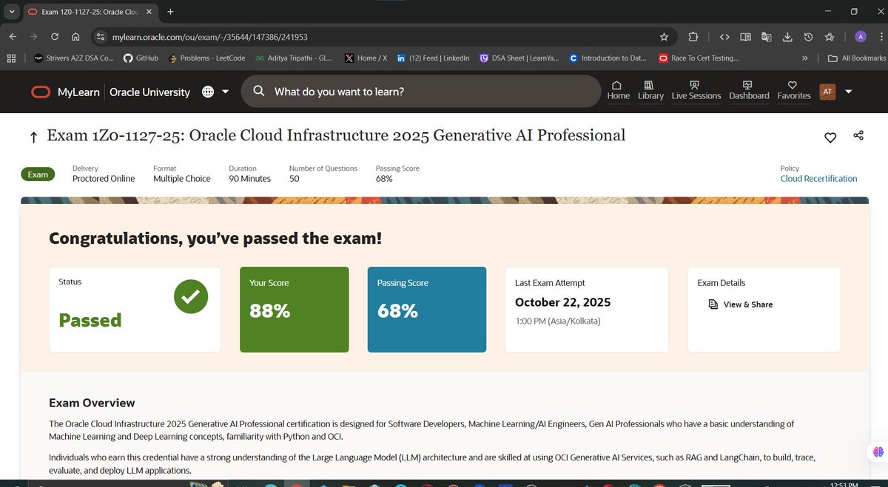Click the green Exam badge
Viewport: 888px width, 487px height.
[38, 174]
